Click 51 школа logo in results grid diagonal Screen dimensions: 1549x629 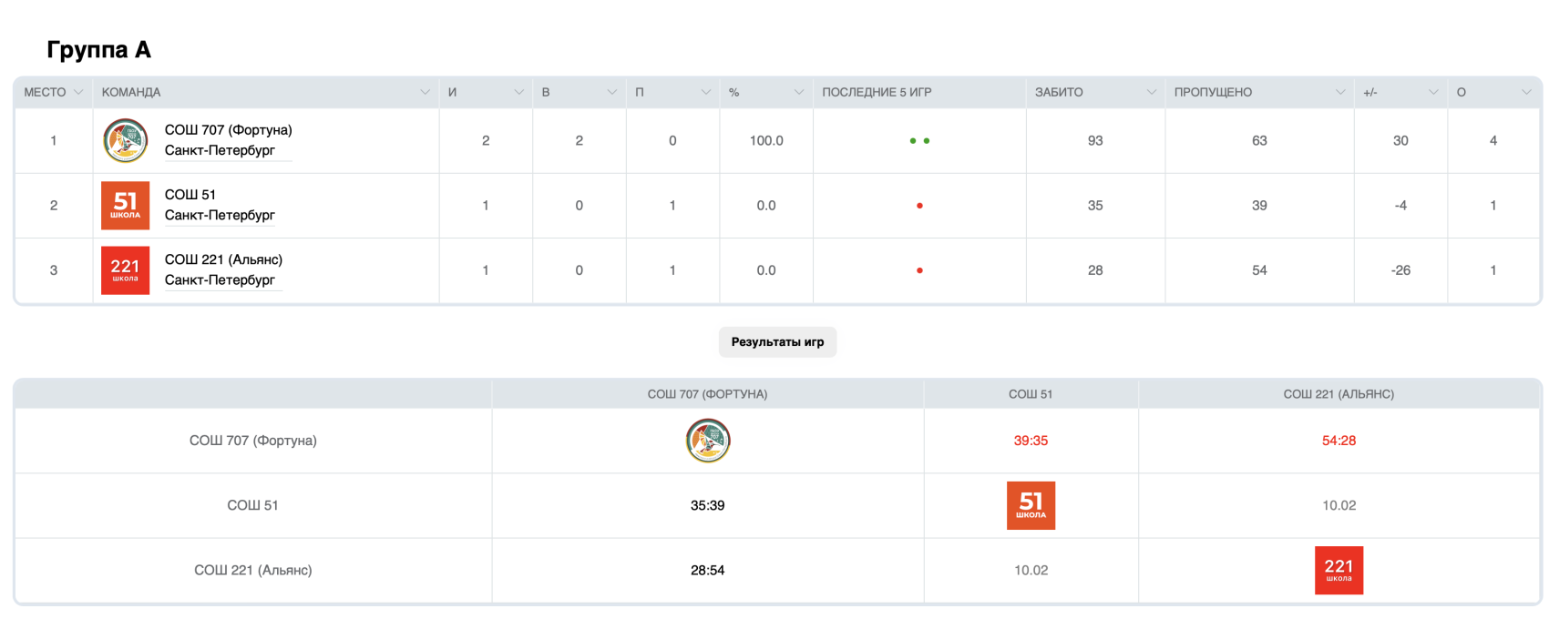coord(1031,505)
